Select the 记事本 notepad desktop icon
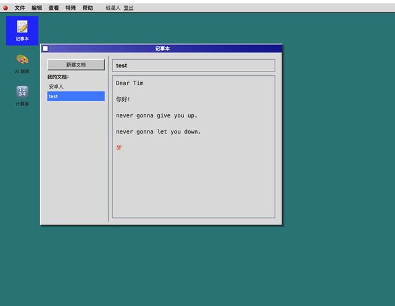The width and height of the screenshot is (395, 306). click(x=22, y=29)
